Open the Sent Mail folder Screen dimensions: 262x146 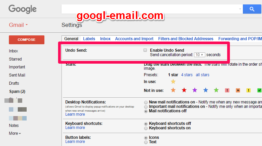pos(17,75)
